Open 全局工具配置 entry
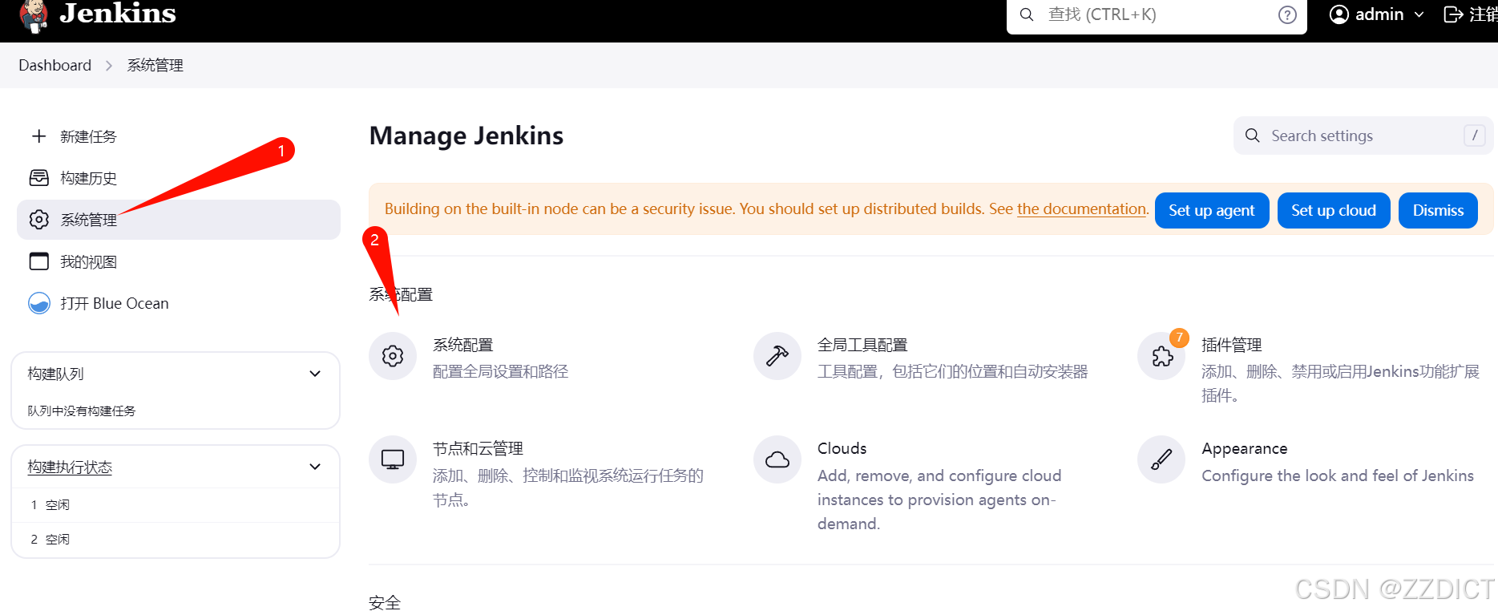 (862, 345)
